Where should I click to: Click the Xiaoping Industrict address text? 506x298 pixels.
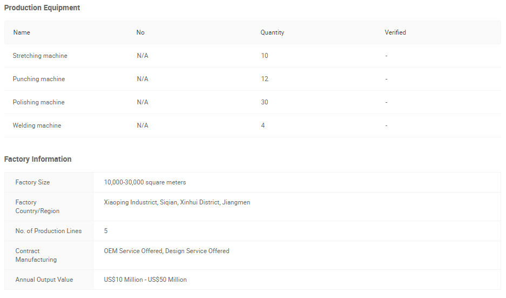[x=177, y=202]
